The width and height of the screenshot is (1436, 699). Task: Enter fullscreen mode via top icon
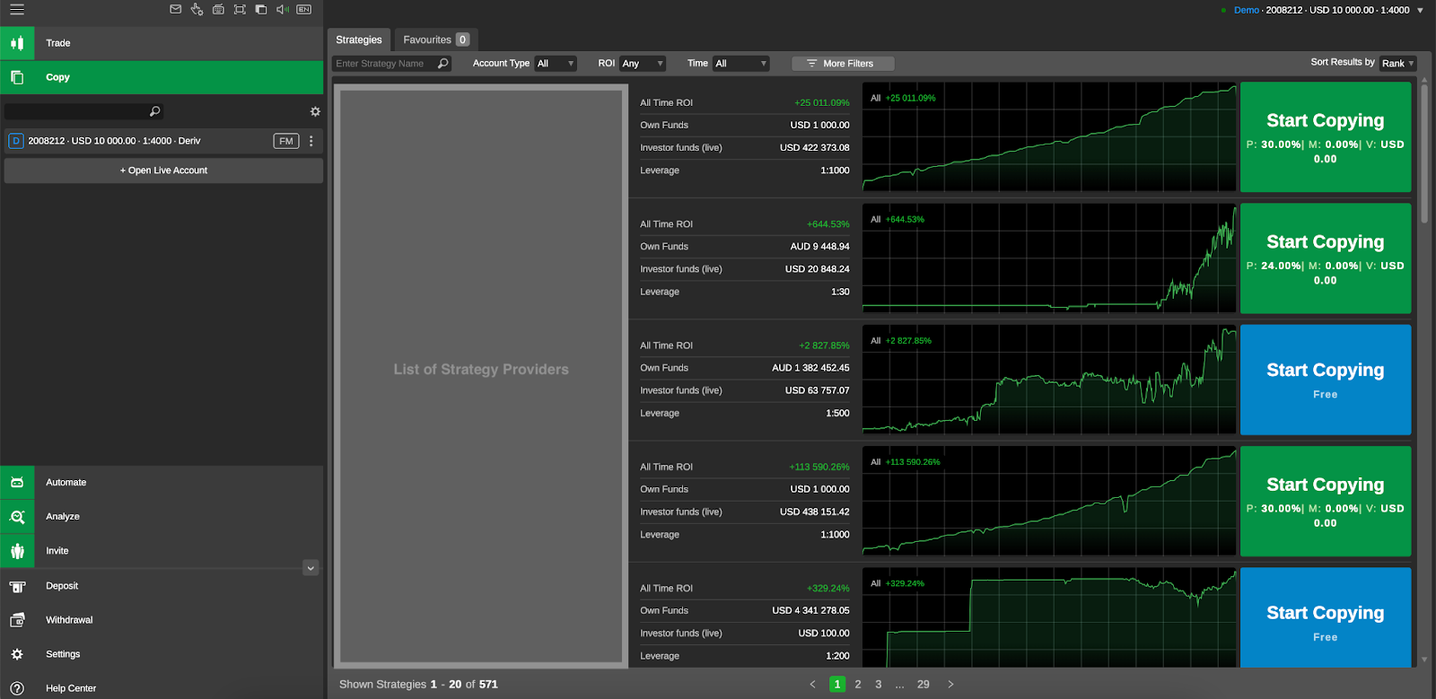[240, 10]
